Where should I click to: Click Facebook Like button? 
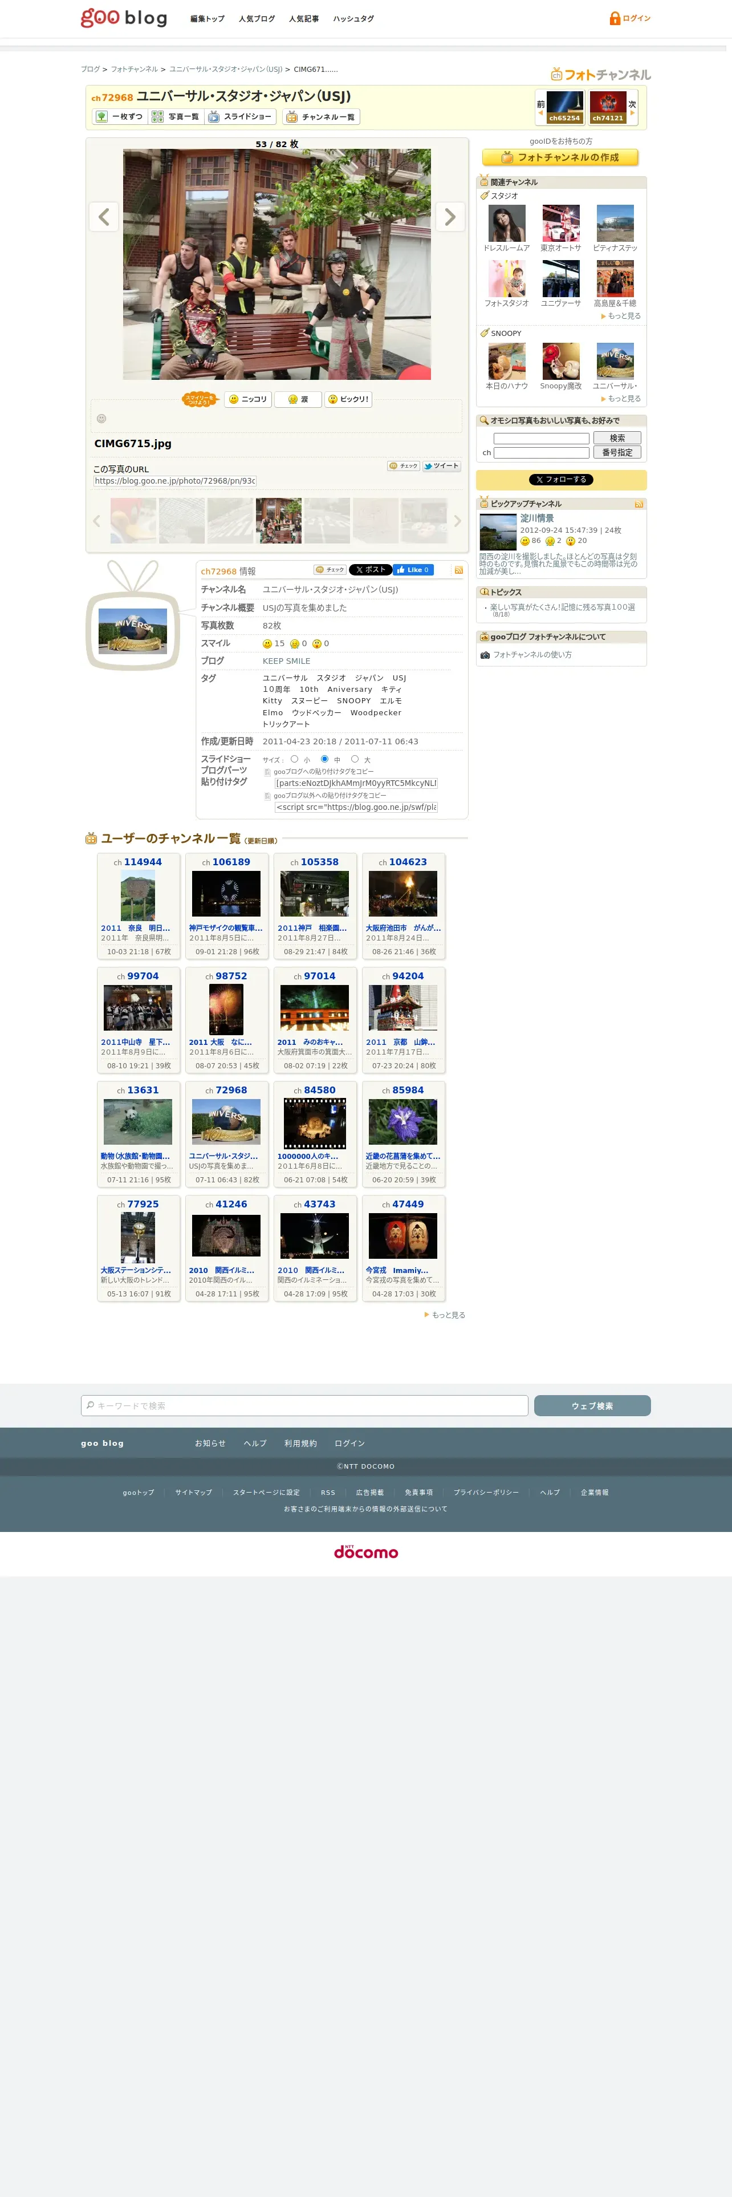(x=413, y=570)
